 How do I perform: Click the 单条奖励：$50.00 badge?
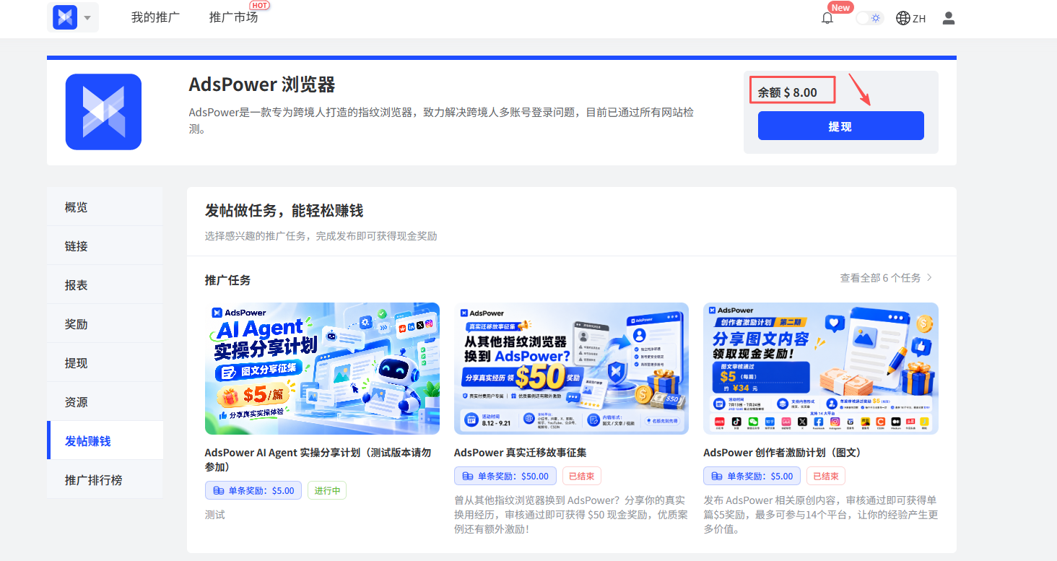tap(505, 476)
